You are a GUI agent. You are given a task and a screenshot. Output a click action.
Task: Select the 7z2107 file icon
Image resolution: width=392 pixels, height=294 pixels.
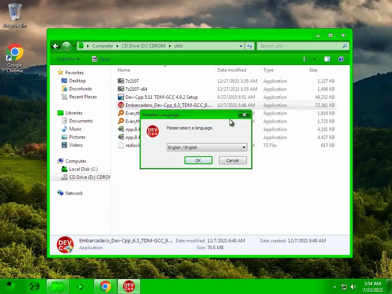click(x=121, y=81)
